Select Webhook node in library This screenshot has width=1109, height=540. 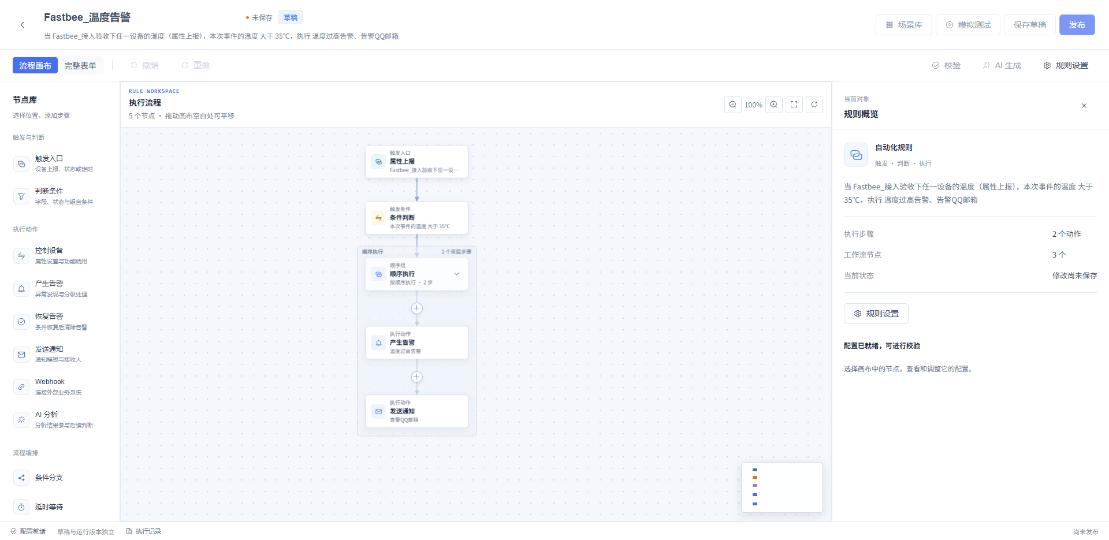(60, 387)
